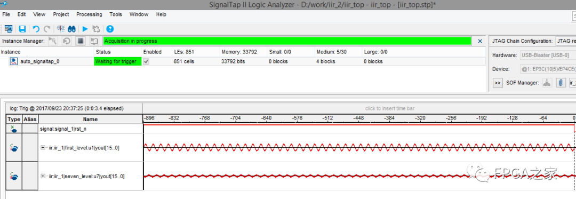Expand the seven_level:u7|yout[15..0] signal bus

(x=43, y=176)
